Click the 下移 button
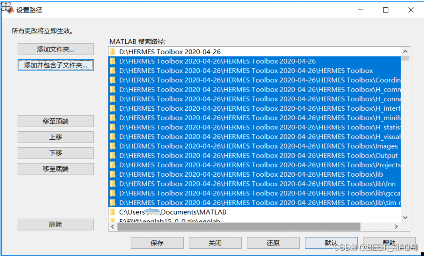Viewport: 424px width, 256px height. click(x=56, y=153)
